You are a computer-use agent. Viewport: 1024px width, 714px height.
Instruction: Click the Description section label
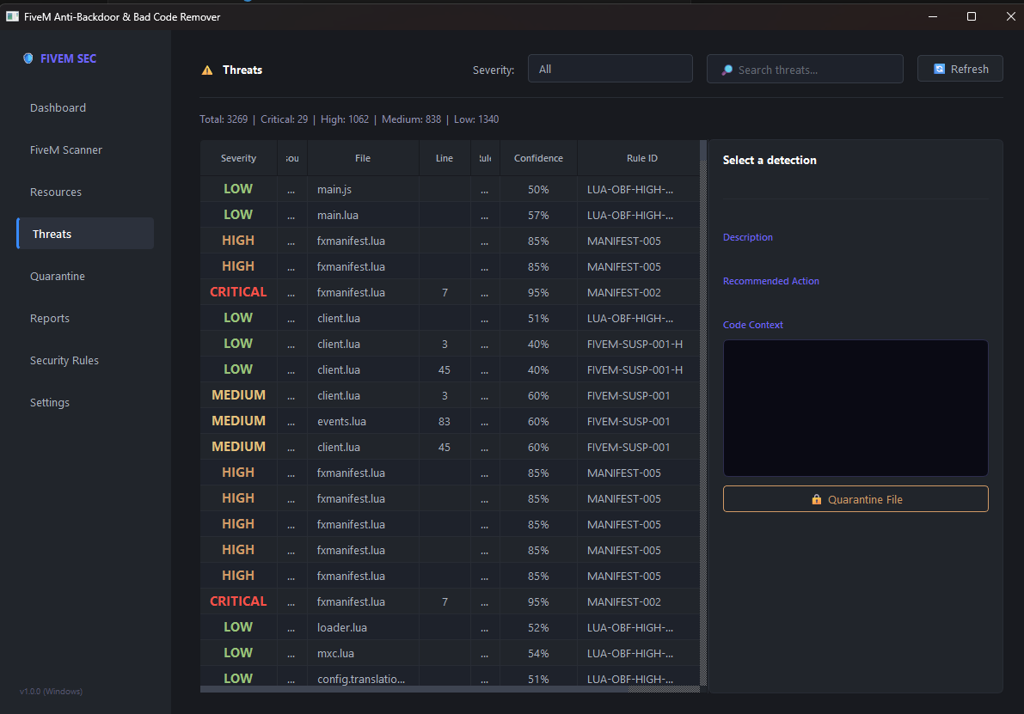coord(748,237)
